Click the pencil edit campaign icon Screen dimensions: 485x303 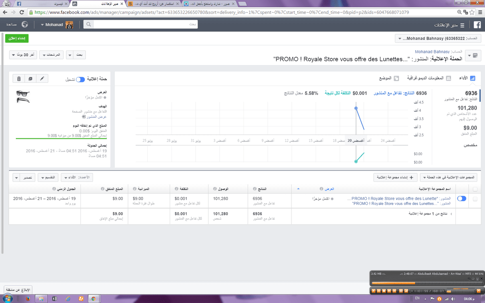pyautogui.click(x=42, y=79)
